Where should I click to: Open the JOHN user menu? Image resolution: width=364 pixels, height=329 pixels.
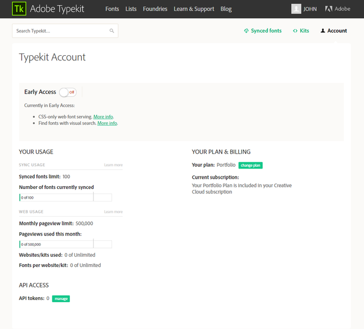[304, 9]
